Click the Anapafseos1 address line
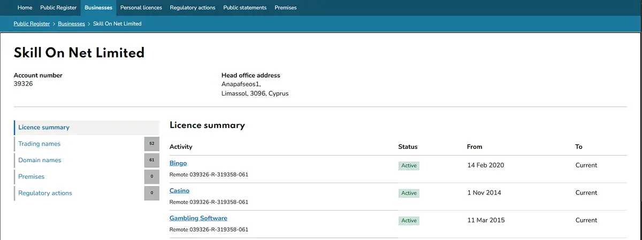The image size is (642, 240). tap(241, 84)
